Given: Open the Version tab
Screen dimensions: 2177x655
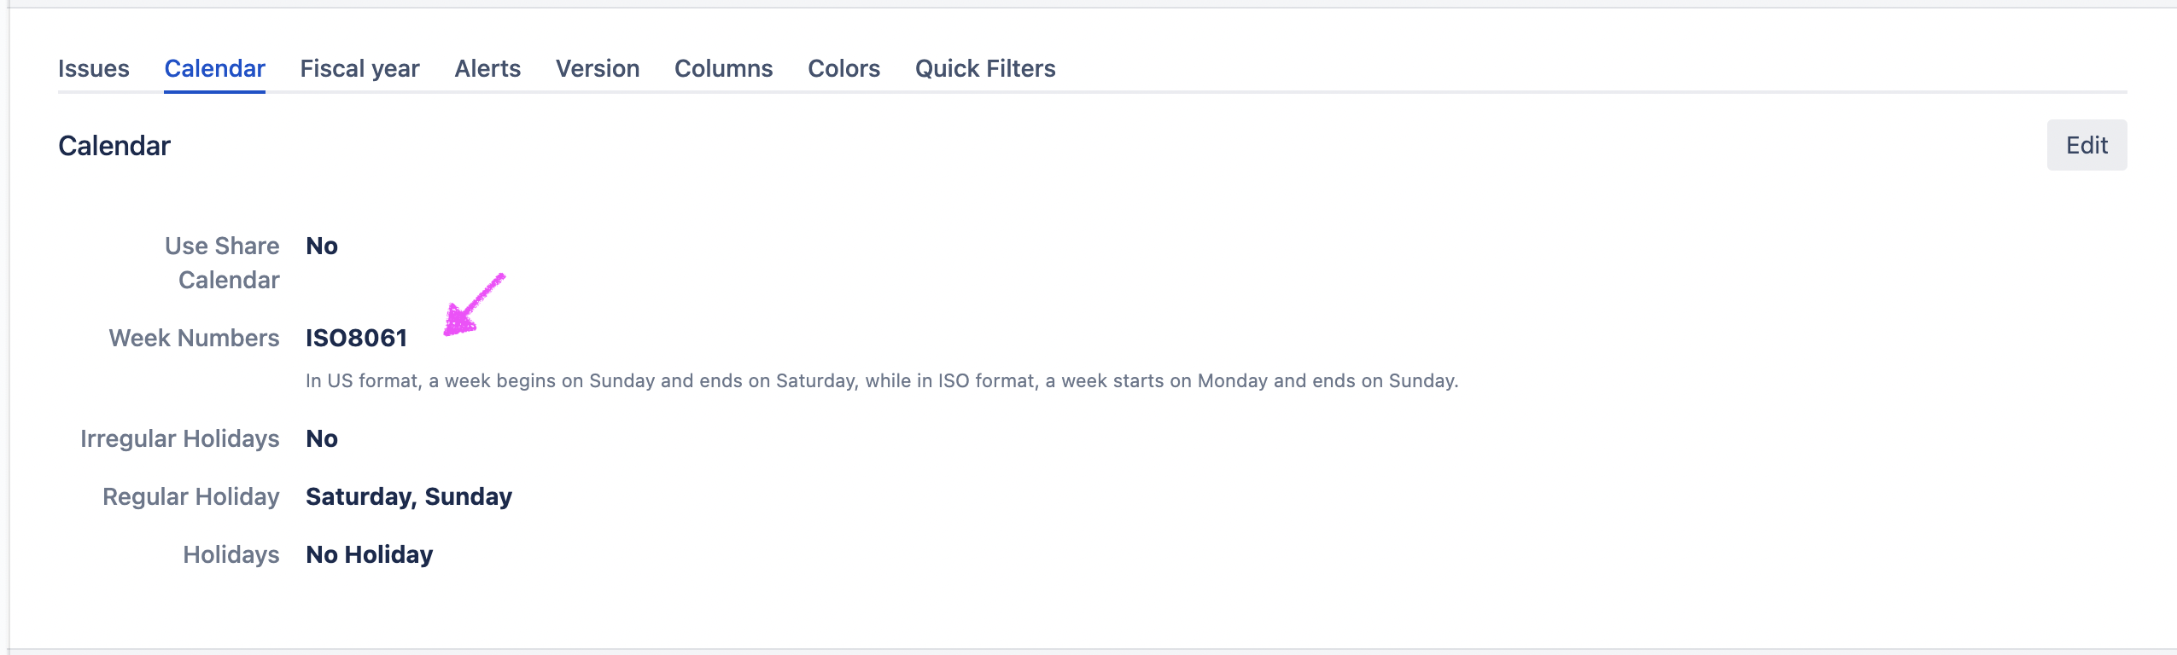Looking at the screenshot, I should 598,68.
